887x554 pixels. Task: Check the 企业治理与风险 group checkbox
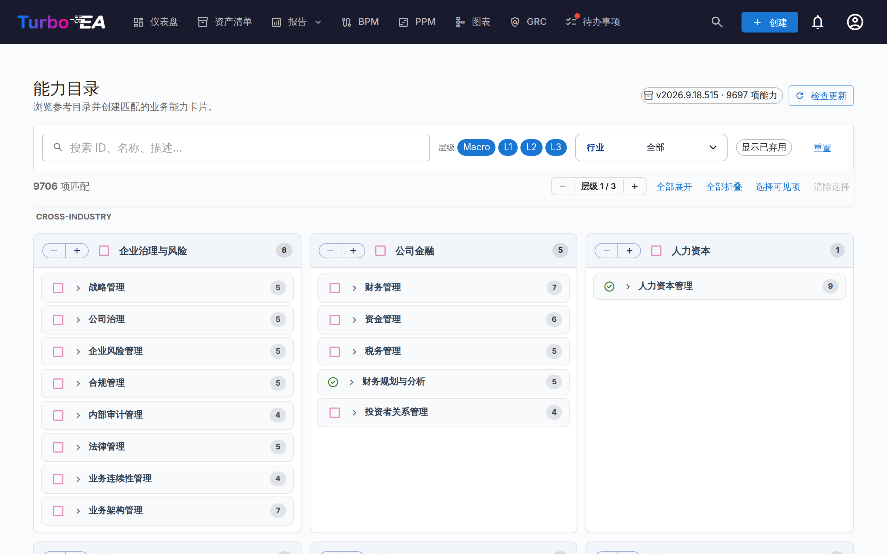[104, 251]
